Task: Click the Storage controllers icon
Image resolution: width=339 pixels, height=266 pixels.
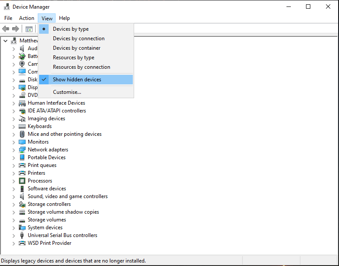Action: pyautogui.click(x=22, y=204)
